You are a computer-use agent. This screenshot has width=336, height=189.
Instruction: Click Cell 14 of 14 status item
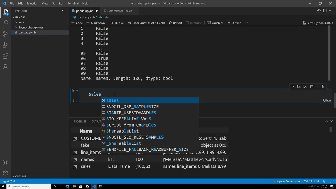coord(311,181)
